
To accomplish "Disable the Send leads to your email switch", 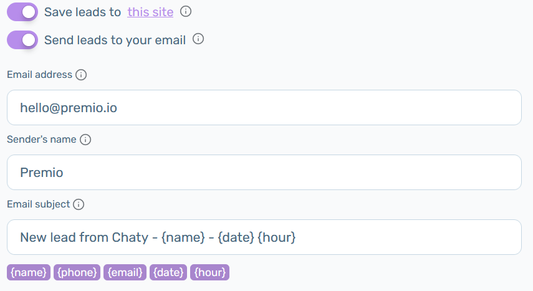I will point(22,40).
